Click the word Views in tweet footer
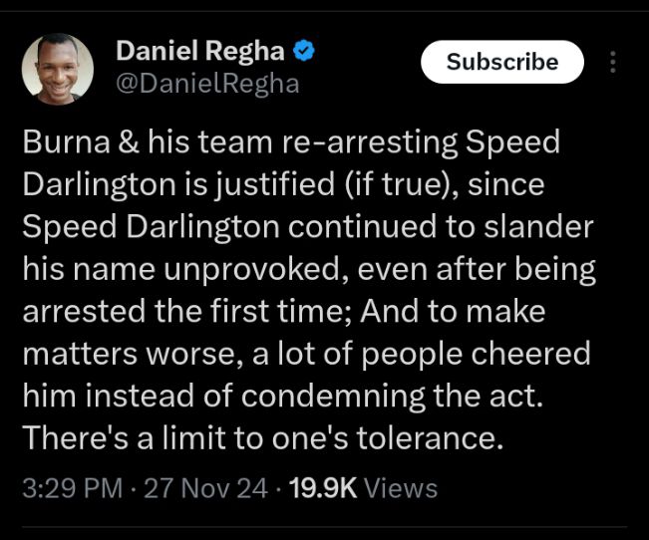Image resolution: width=649 pixels, height=540 pixels. [x=401, y=488]
